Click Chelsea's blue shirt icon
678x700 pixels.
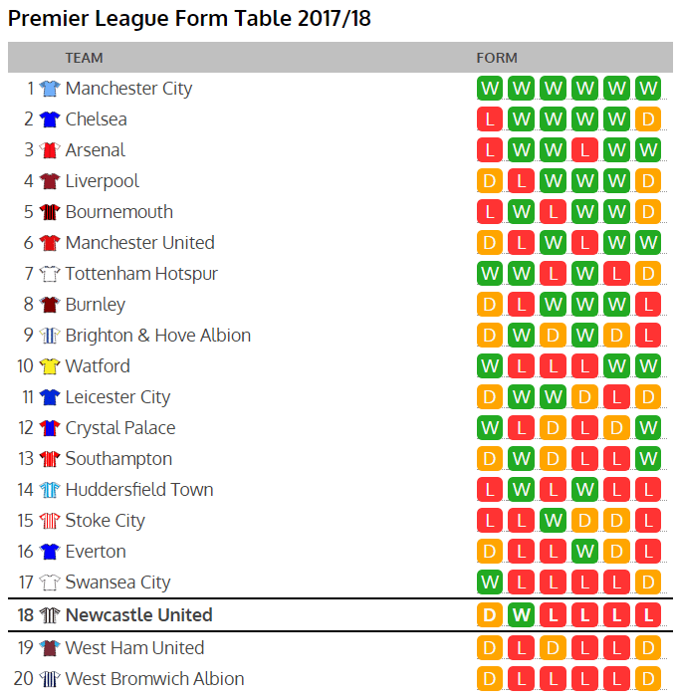50,119
